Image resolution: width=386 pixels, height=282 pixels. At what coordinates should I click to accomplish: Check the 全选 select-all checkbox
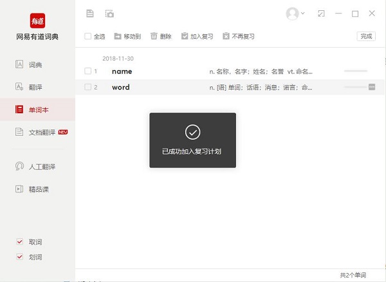pyautogui.click(x=88, y=37)
